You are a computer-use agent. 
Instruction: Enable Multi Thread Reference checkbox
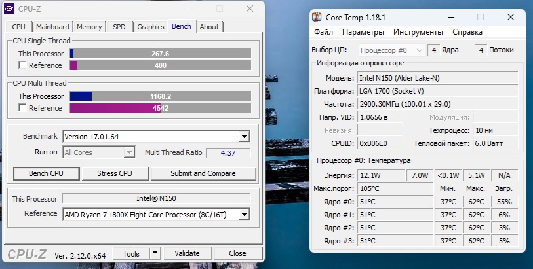pyautogui.click(x=22, y=107)
